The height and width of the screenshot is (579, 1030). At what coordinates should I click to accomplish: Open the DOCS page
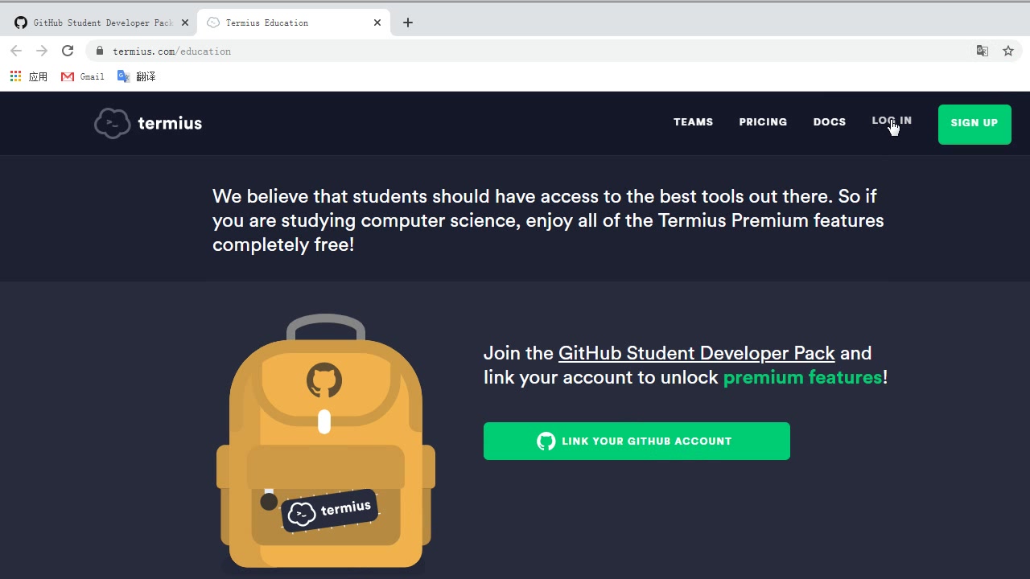pyautogui.click(x=830, y=122)
